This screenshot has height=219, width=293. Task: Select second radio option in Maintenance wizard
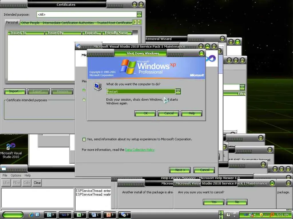84,100
